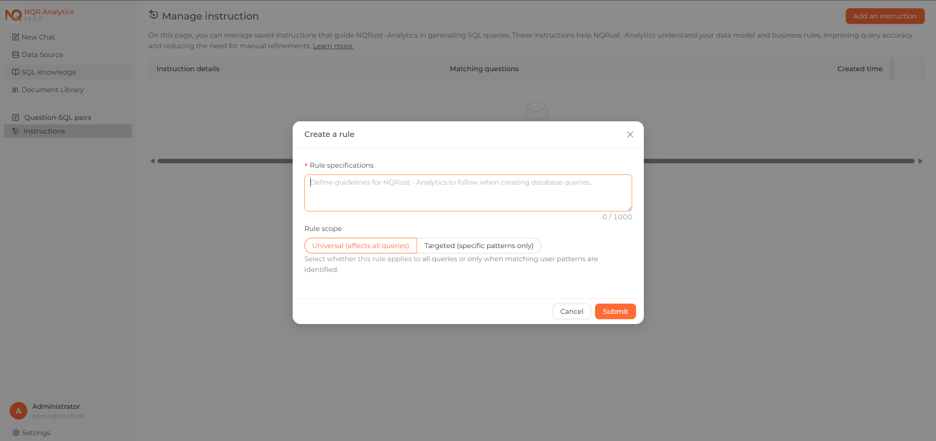Click the Question-SQL pairs icon
This screenshot has height=441, width=936.
click(x=16, y=117)
